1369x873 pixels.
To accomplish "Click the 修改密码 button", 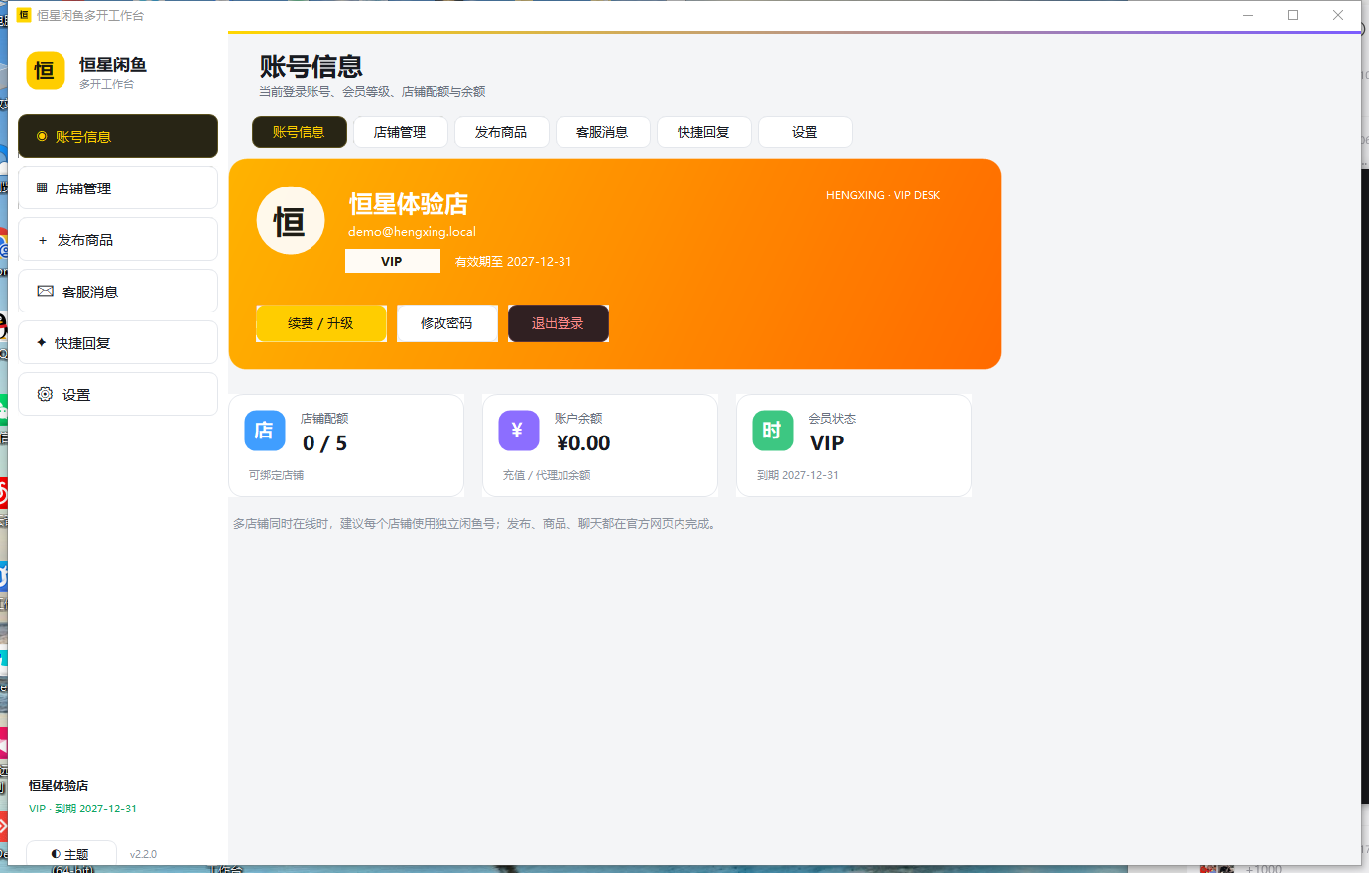I will (x=447, y=323).
